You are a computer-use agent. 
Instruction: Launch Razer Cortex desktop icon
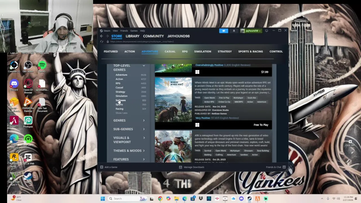28,140
